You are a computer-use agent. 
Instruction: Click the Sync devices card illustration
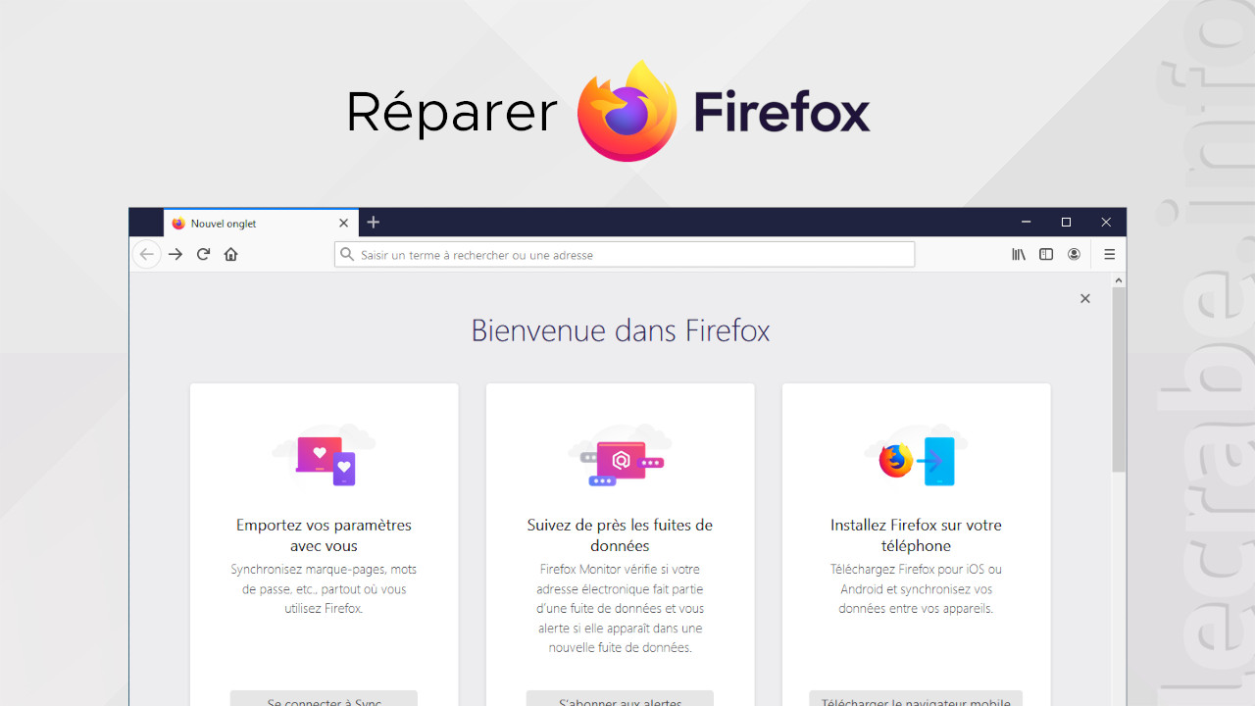coord(324,455)
